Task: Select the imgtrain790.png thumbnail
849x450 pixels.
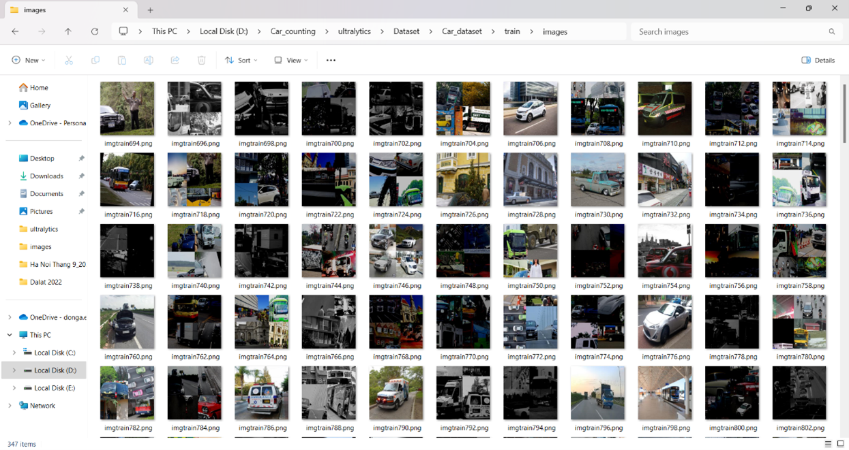Action: (396, 393)
